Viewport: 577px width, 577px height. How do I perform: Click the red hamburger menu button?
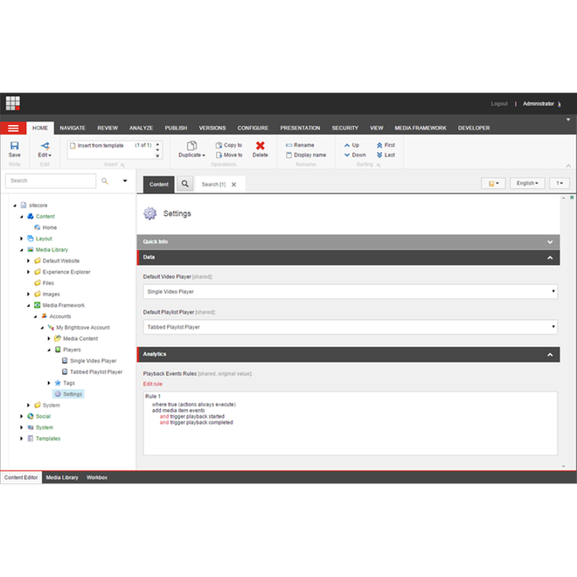[x=13, y=128]
